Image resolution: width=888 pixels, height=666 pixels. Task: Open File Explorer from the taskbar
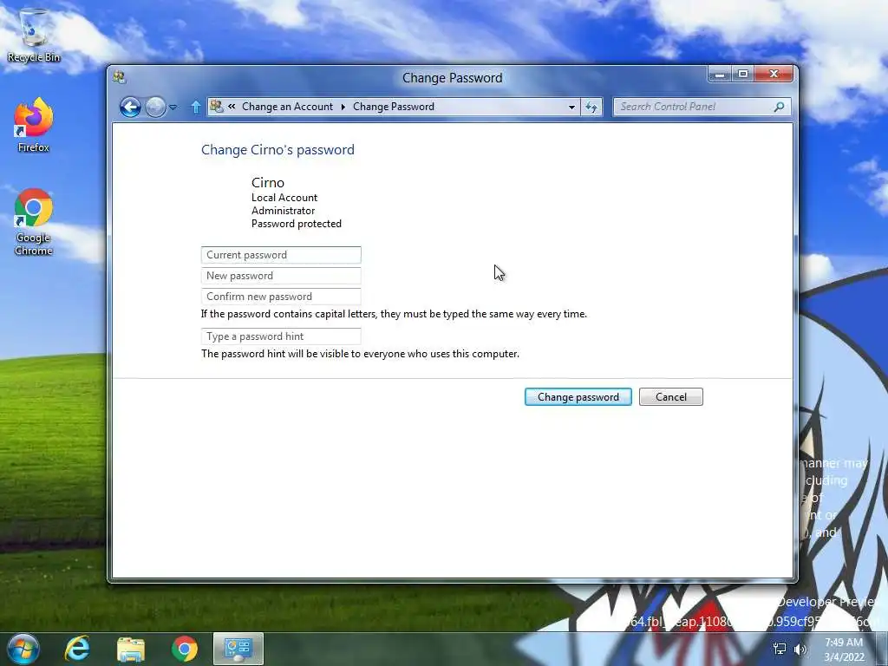point(131,649)
